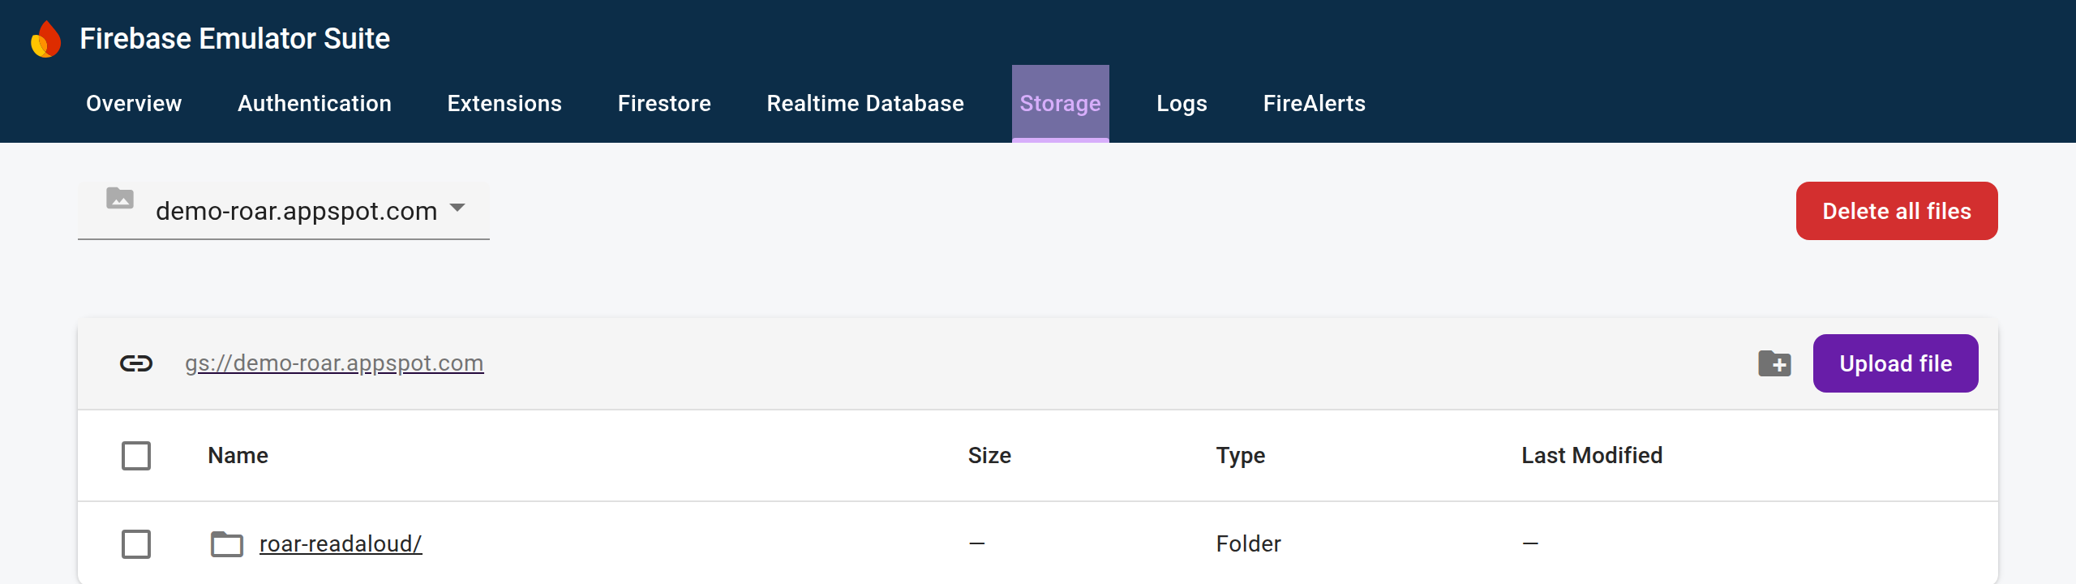This screenshot has height=584, width=2076.
Task: Click the Name column header
Action: point(238,456)
